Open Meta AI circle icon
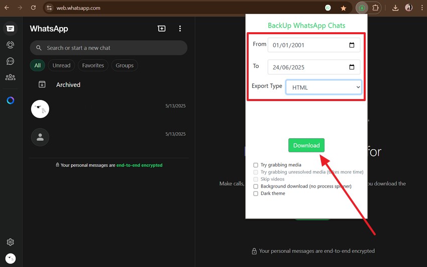Image resolution: width=427 pixels, height=267 pixels. [x=10, y=101]
